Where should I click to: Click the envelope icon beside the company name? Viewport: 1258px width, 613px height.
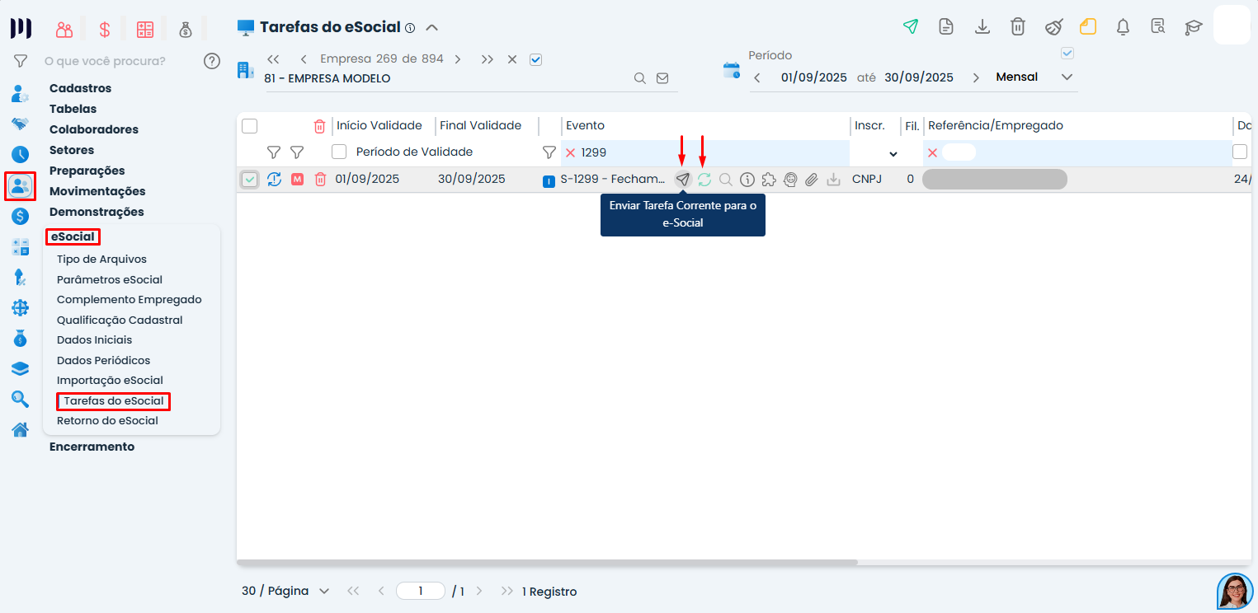point(662,78)
